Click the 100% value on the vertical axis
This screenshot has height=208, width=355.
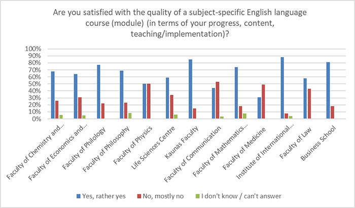(32, 49)
